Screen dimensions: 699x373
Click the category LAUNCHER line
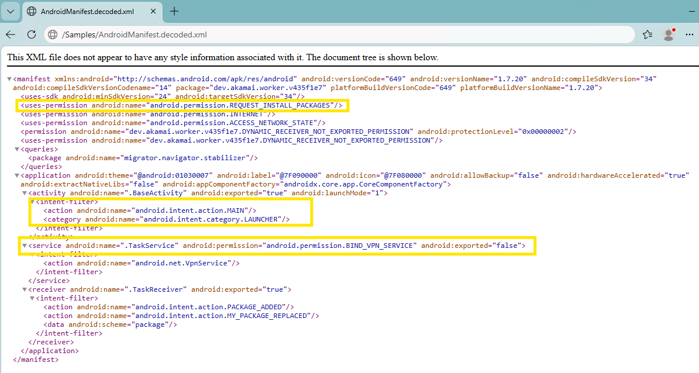point(167,219)
